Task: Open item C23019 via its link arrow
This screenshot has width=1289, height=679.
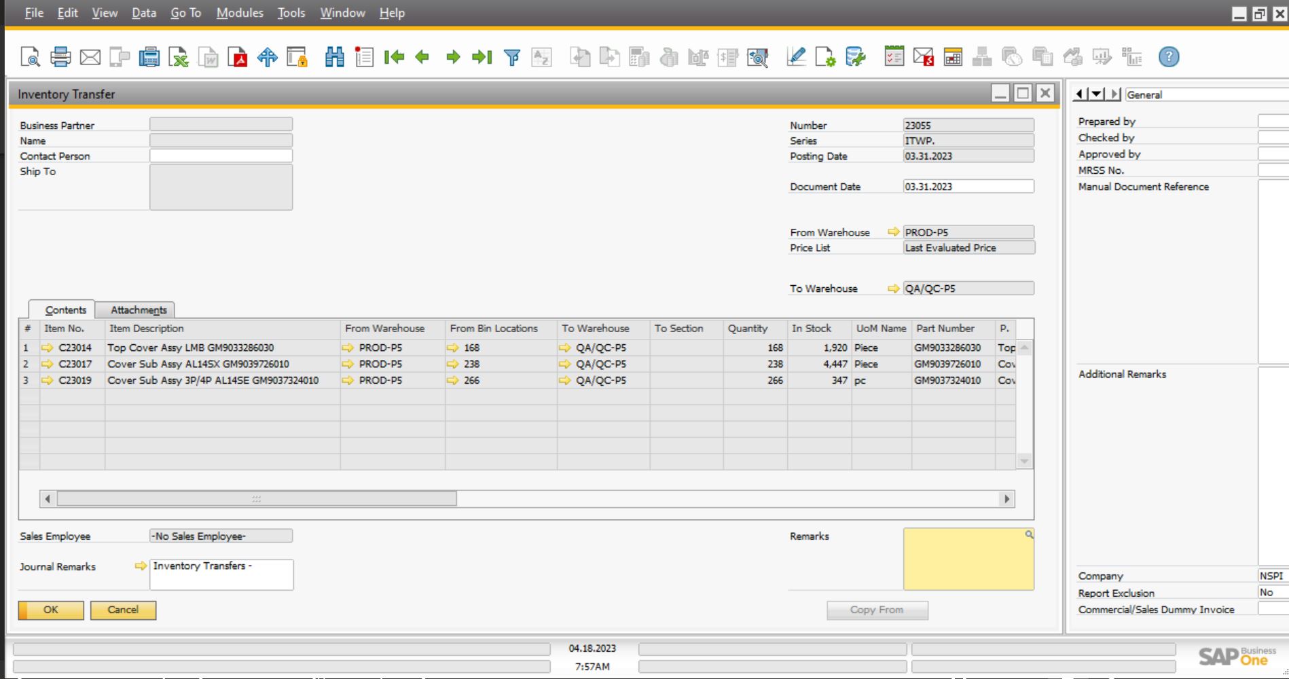Action: [x=47, y=380]
